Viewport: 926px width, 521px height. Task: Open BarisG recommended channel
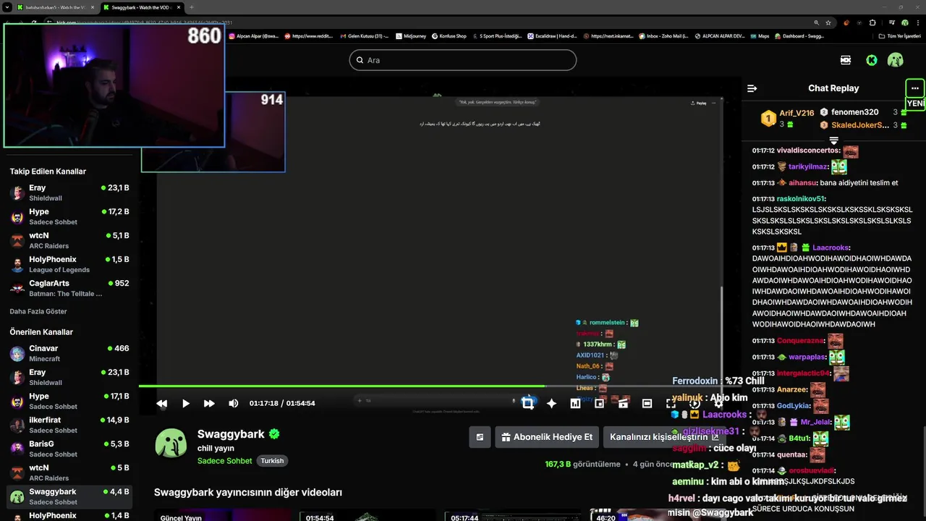tap(69, 449)
